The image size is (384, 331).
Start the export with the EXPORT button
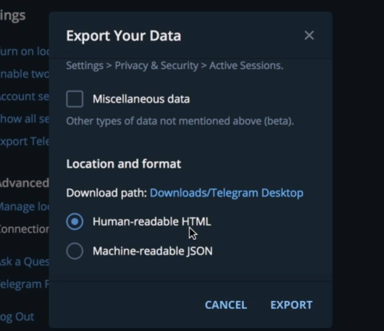tap(291, 305)
